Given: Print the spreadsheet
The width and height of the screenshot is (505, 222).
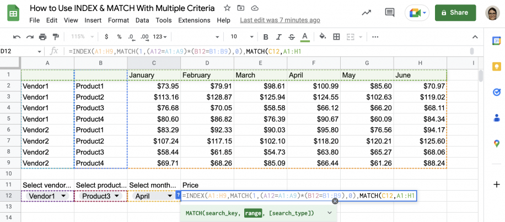Looking at the screenshot, I should (x=43, y=37).
